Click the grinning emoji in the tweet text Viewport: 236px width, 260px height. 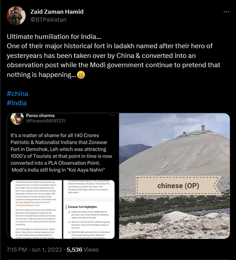(x=81, y=75)
